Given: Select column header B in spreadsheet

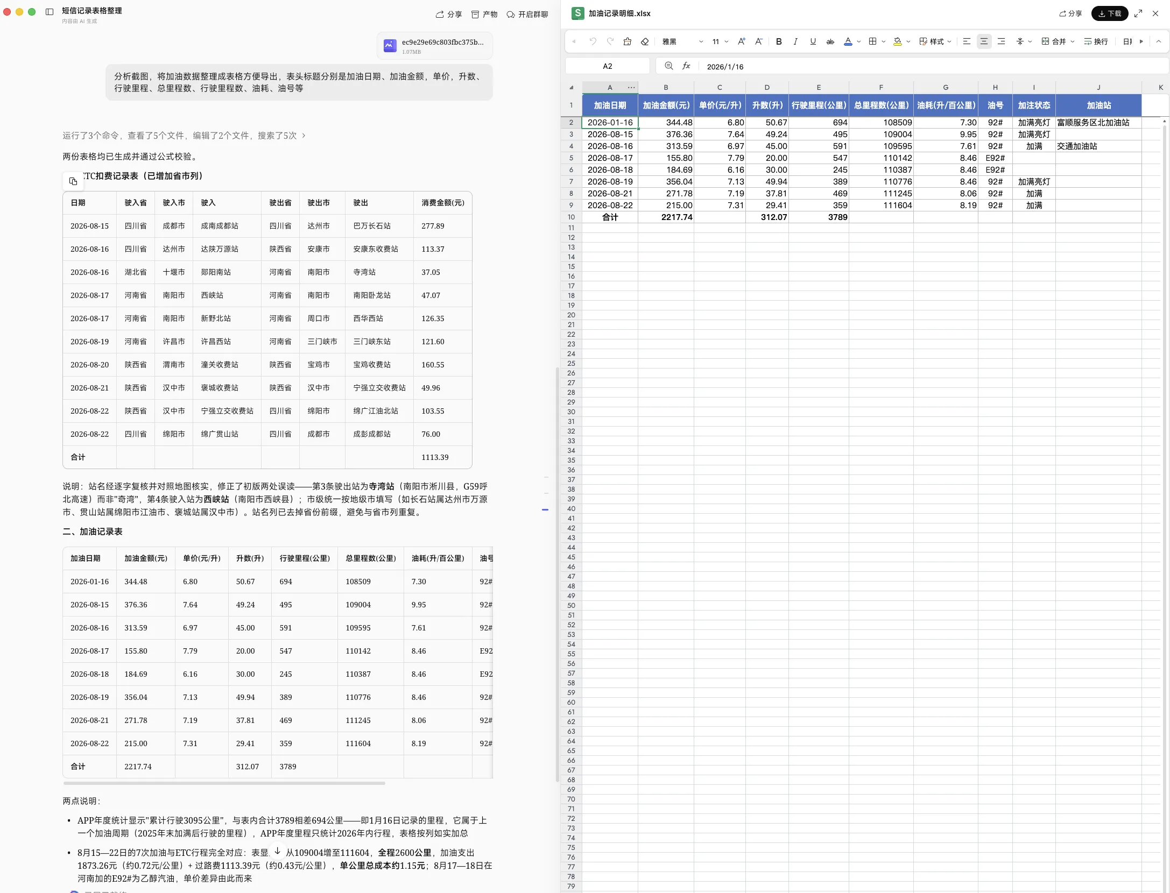Looking at the screenshot, I should (x=666, y=87).
